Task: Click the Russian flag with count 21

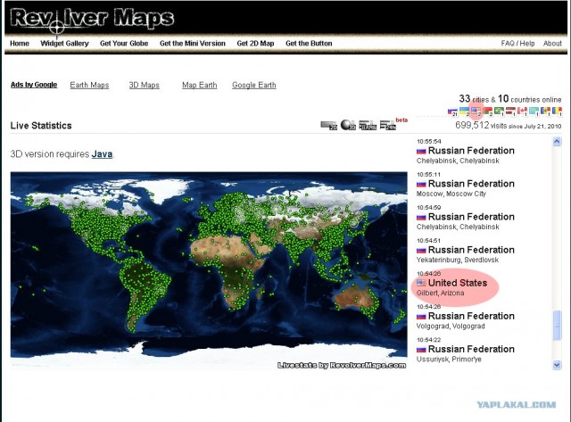Action: tap(452, 112)
